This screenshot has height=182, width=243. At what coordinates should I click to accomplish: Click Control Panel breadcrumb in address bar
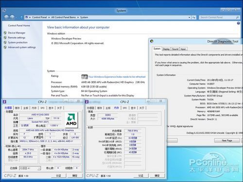coord(39,17)
